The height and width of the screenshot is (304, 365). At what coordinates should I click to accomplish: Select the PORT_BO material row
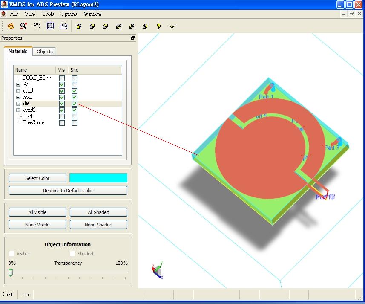click(37, 78)
